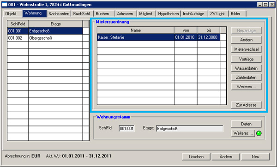Click the Ändern button in Mieterzuordnung

pos(246,40)
